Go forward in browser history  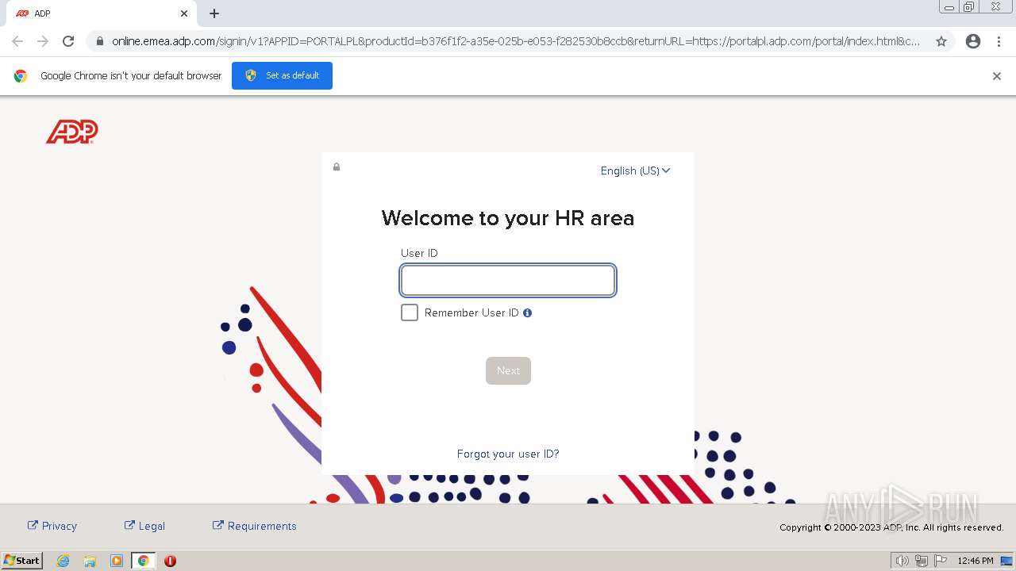pyautogui.click(x=43, y=41)
